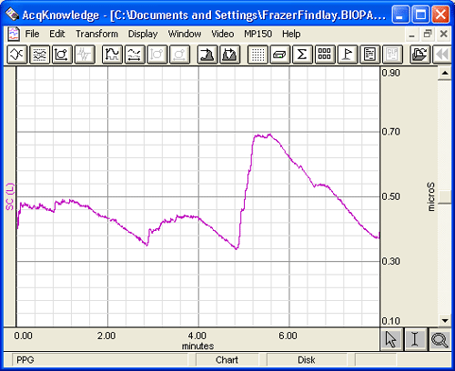The image size is (455, 371).
Task: Click the vertical scrollbar thumb
Action: tap(445, 197)
